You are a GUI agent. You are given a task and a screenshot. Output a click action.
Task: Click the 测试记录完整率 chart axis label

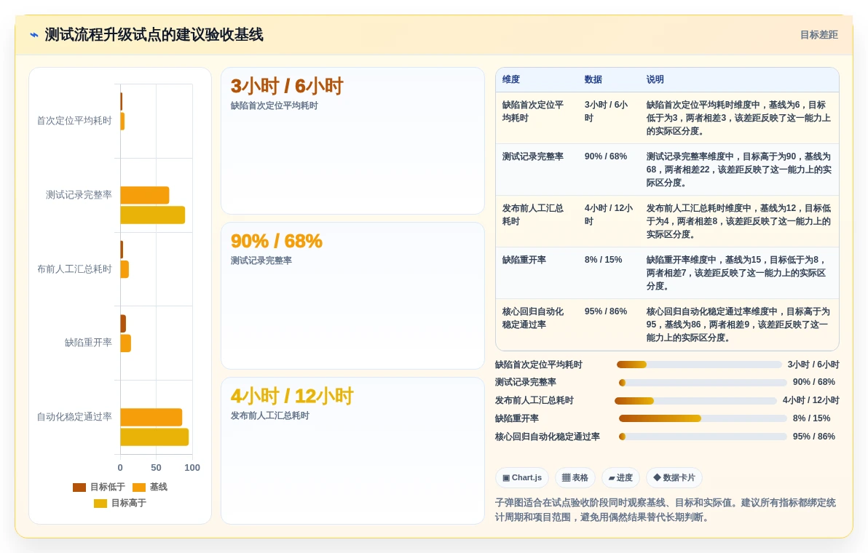79,195
